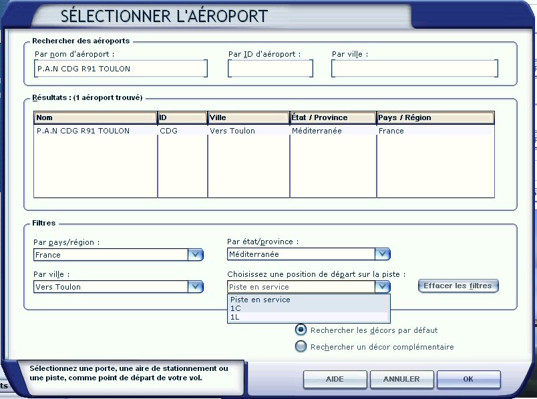Click the AIDE button

pyautogui.click(x=335, y=379)
